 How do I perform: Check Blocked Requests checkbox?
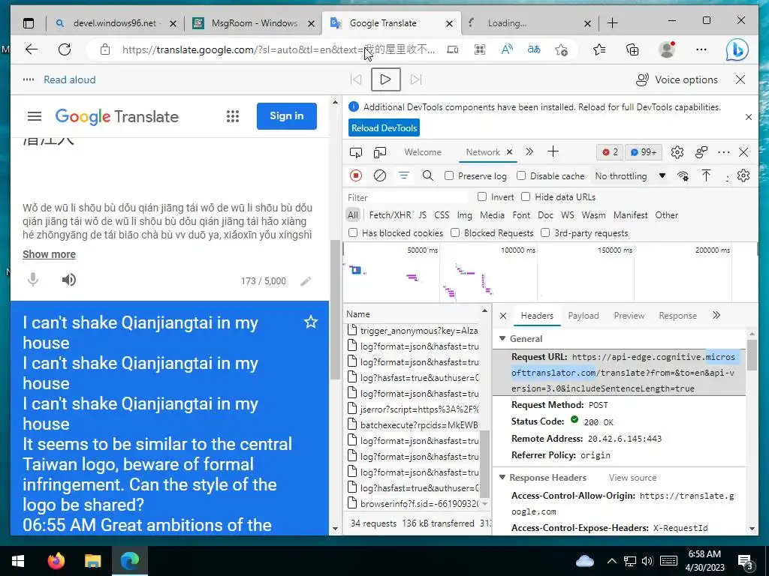click(x=455, y=232)
